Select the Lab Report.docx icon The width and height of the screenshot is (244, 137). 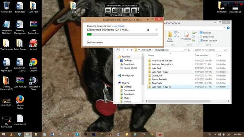click(6, 65)
